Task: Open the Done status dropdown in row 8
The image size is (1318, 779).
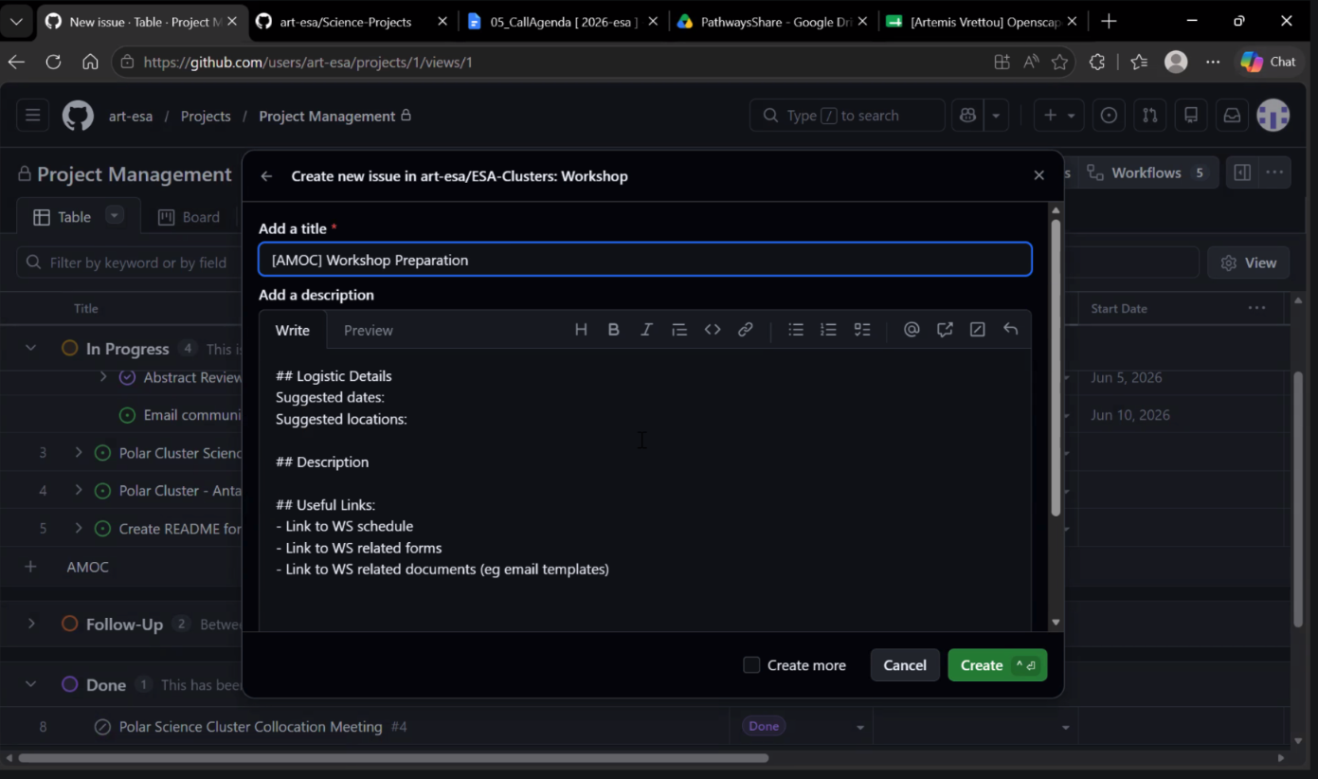Action: click(x=860, y=728)
